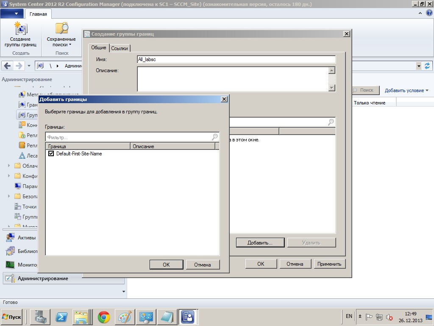Click the refresh icon in address bar

[427, 66]
